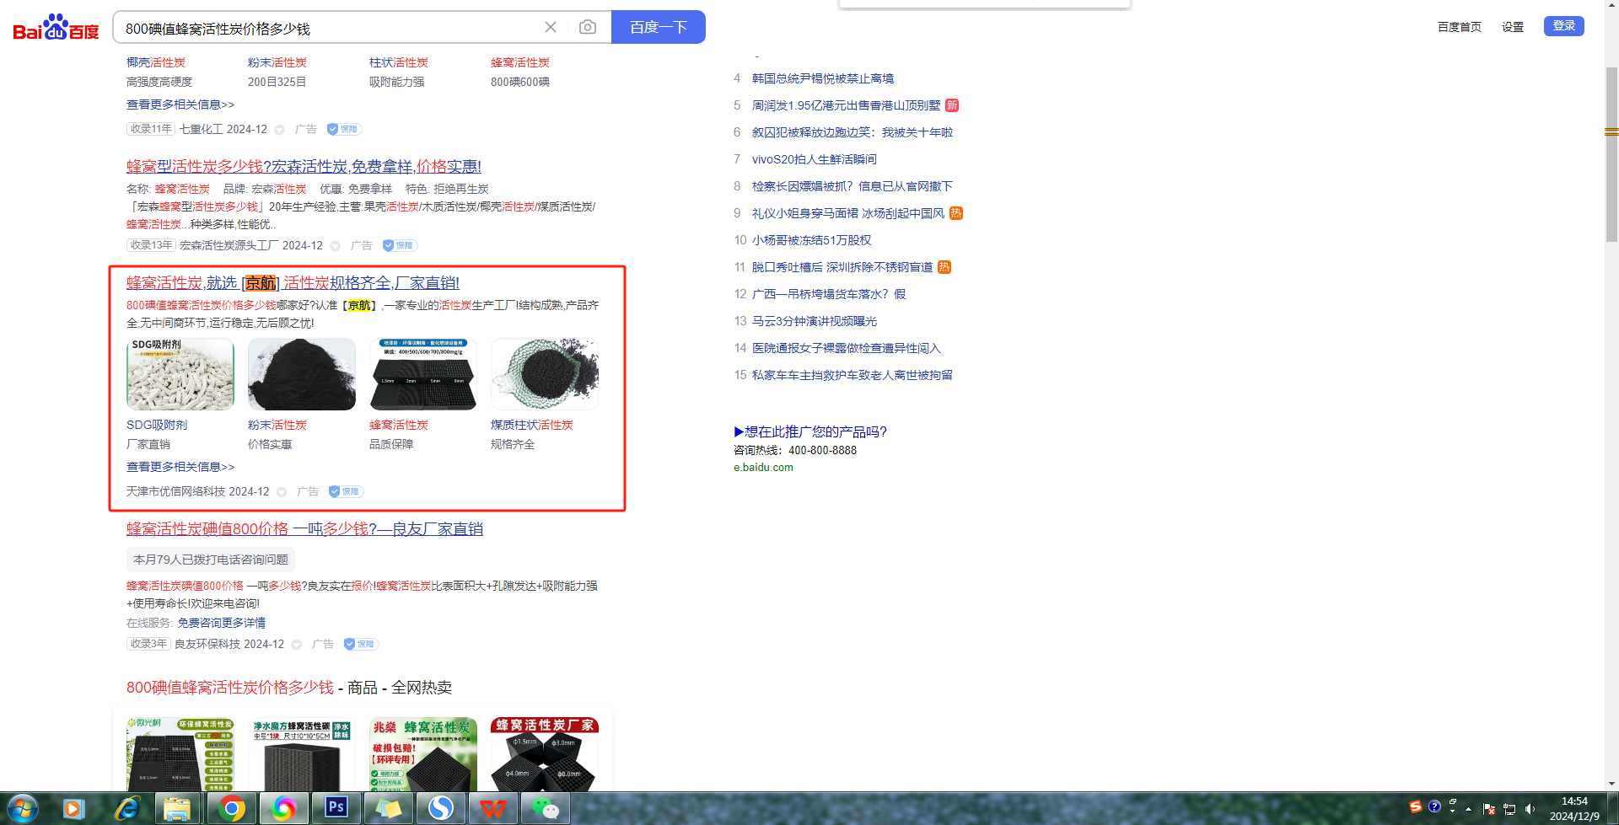1619x825 pixels.
Task: Click the 煤质柱状活性炭 text link
Action: 532,425
